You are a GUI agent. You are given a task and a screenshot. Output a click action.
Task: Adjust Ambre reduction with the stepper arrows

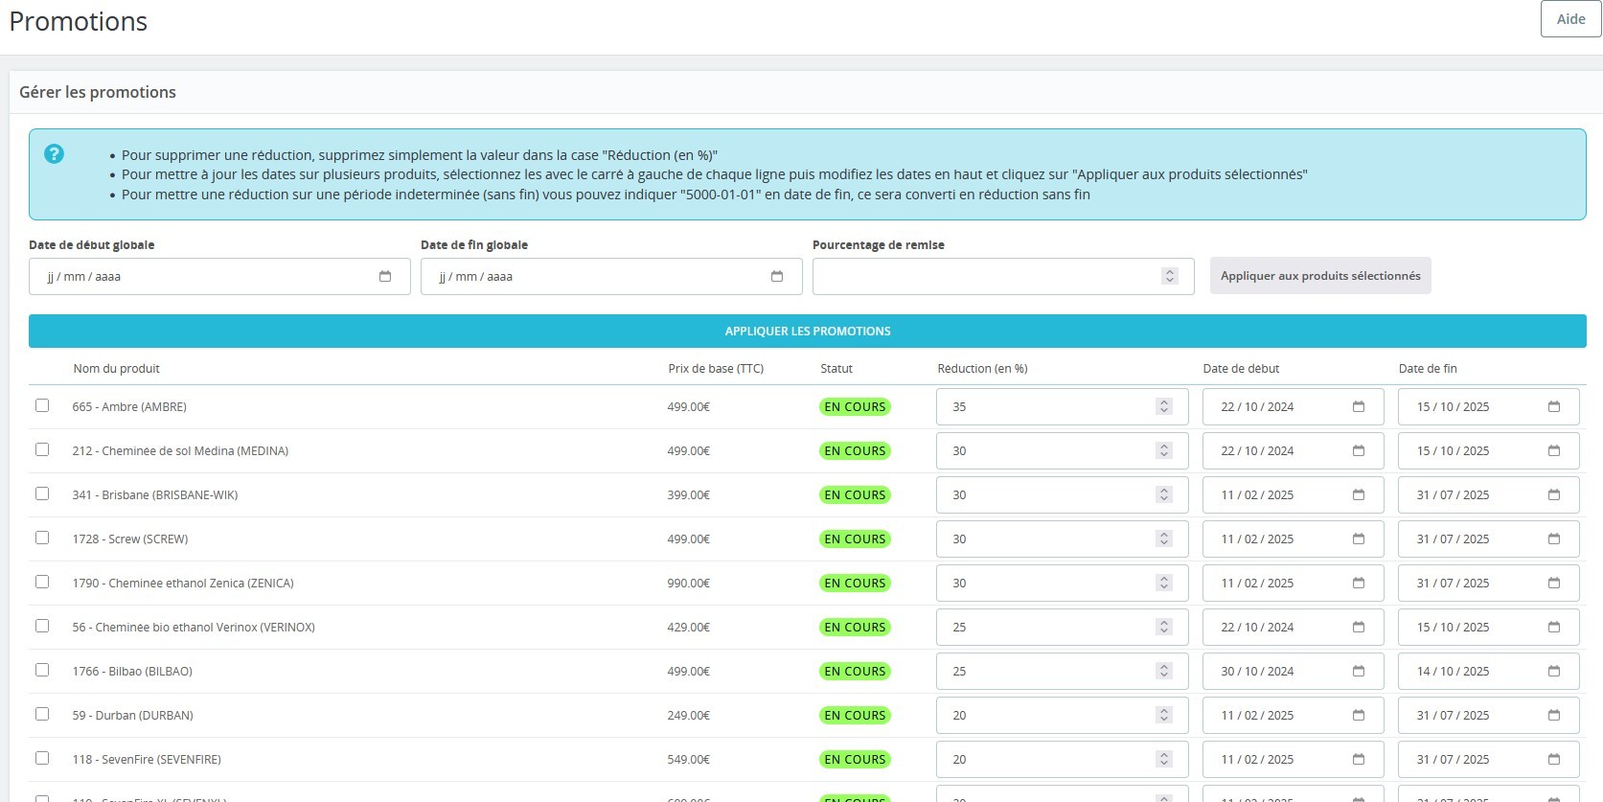pos(1164,406)
